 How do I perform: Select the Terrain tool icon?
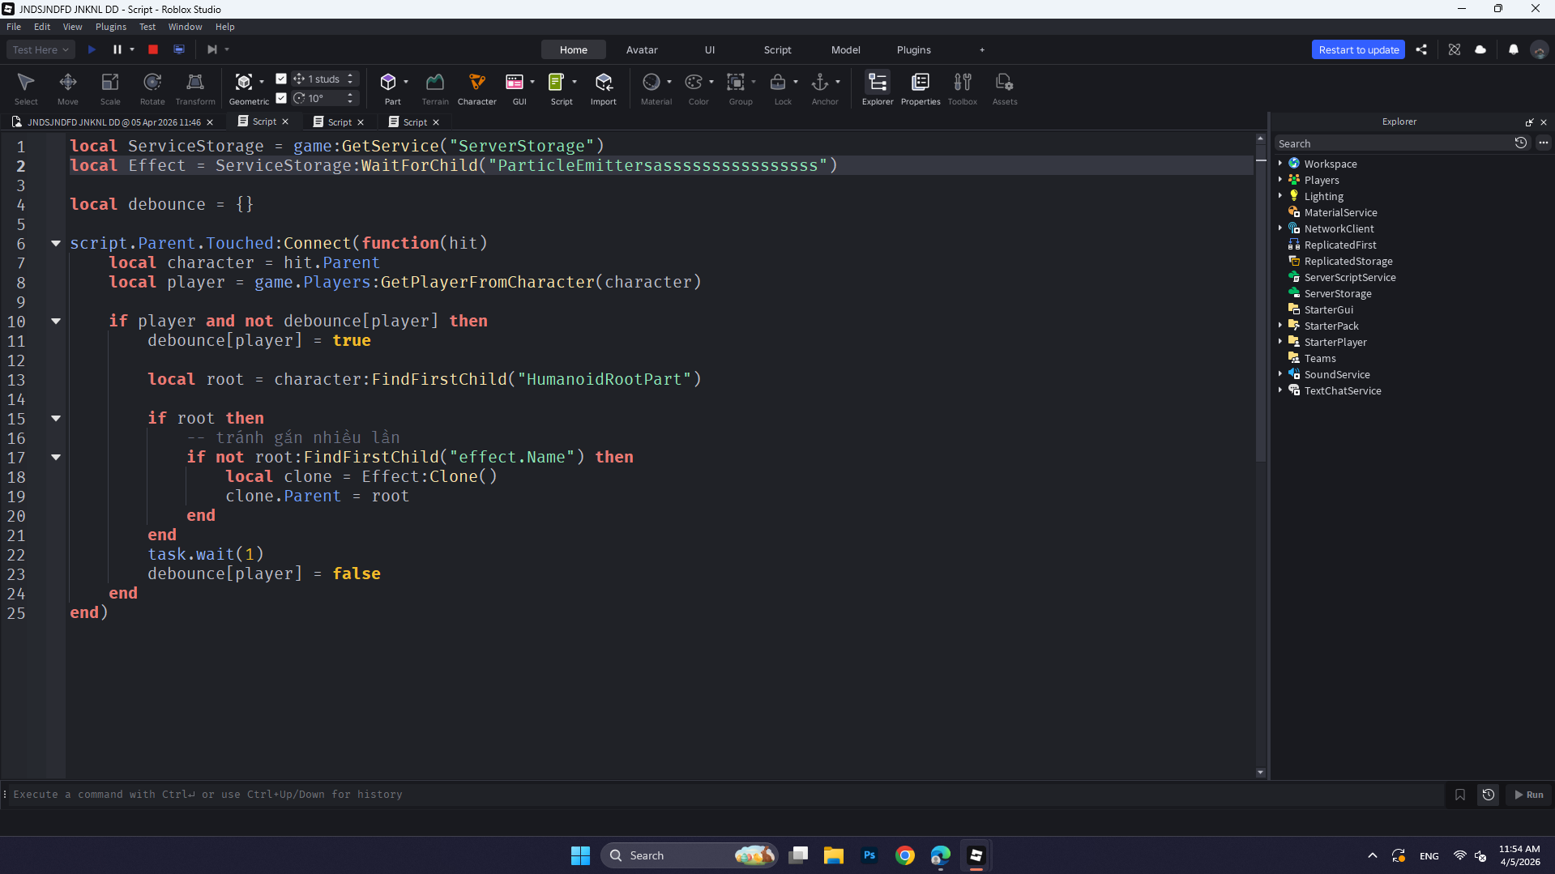point(434,83)
